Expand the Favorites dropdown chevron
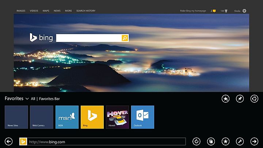 pyautogui.click(x=27, y=99)
